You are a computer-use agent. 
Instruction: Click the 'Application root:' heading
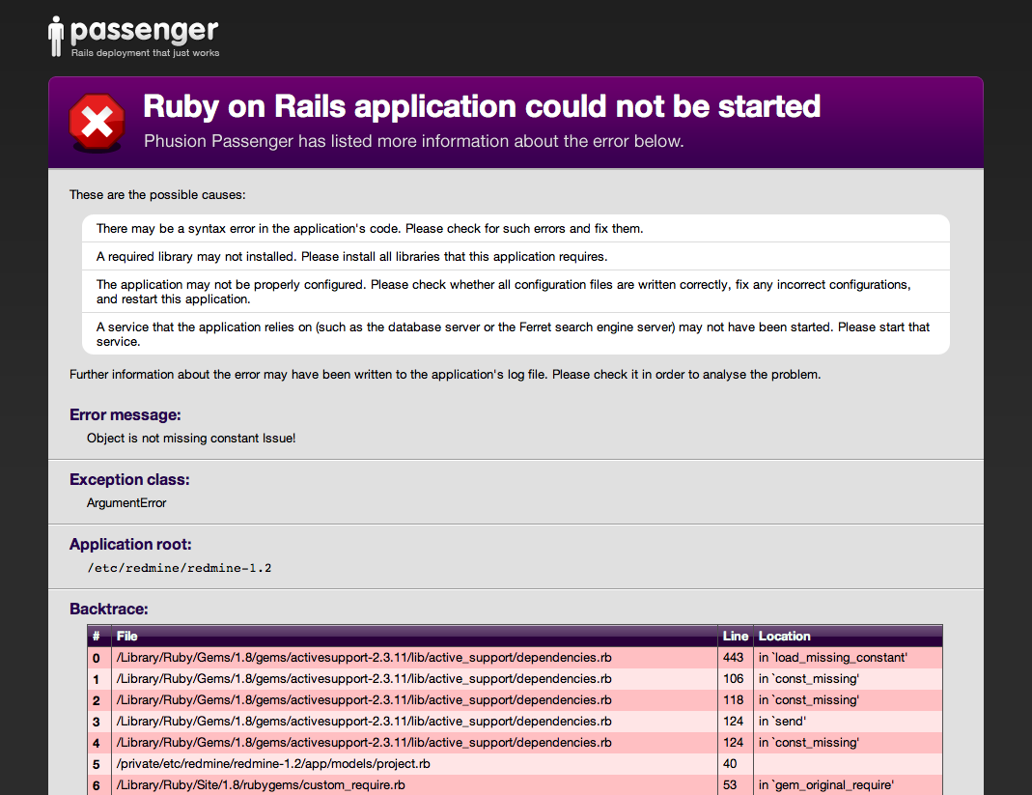pyautogui.click(x=130, y=544)
